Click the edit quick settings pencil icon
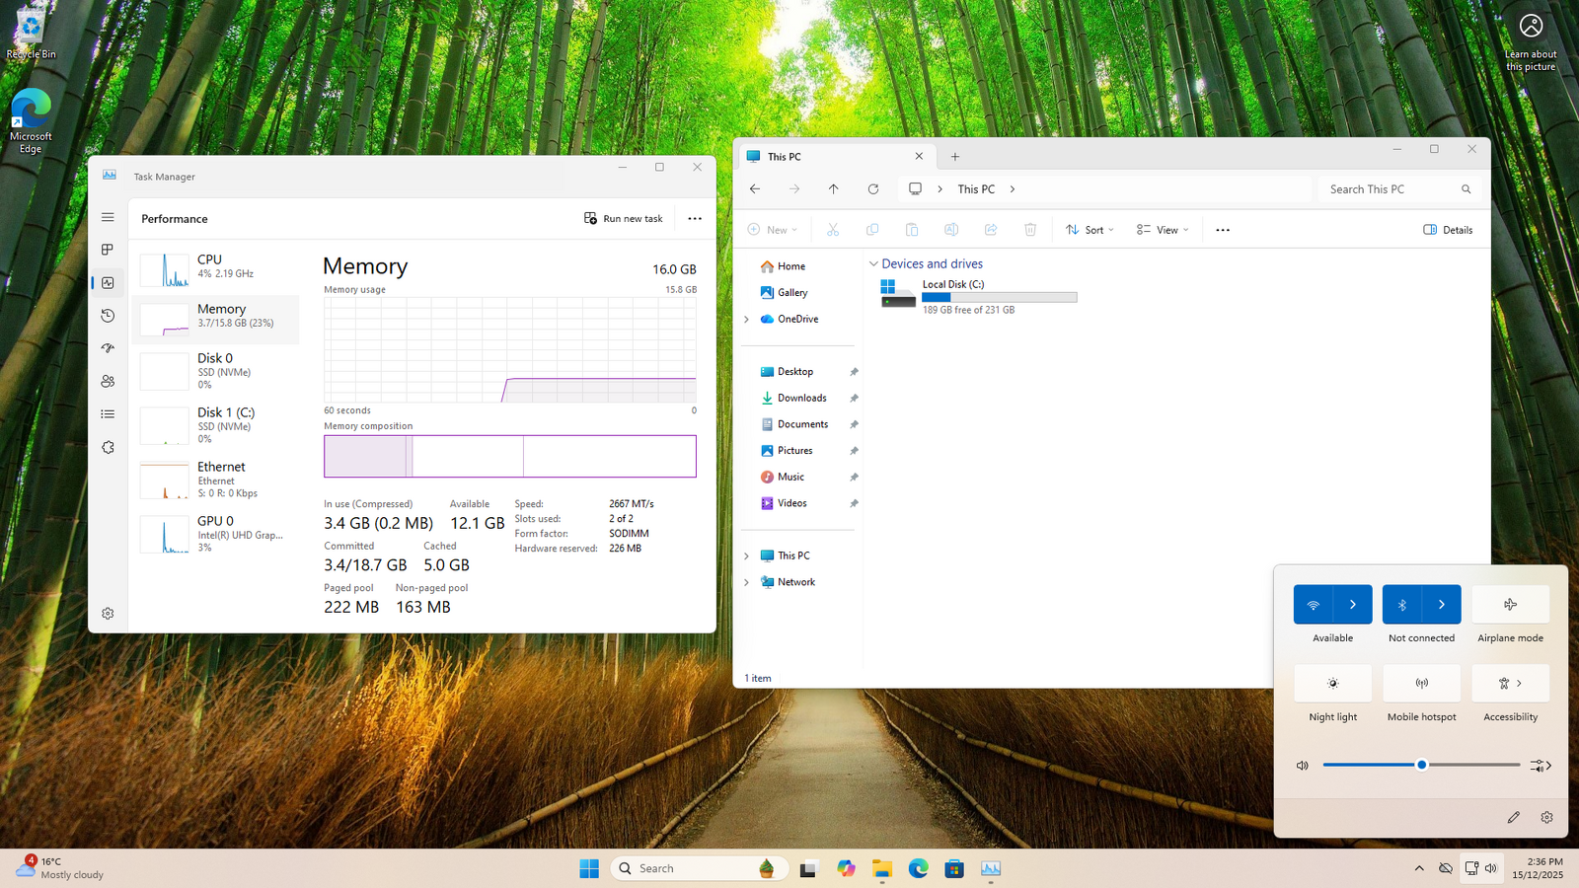This screenshot has width=1579, height=888. coord(1513,817)
